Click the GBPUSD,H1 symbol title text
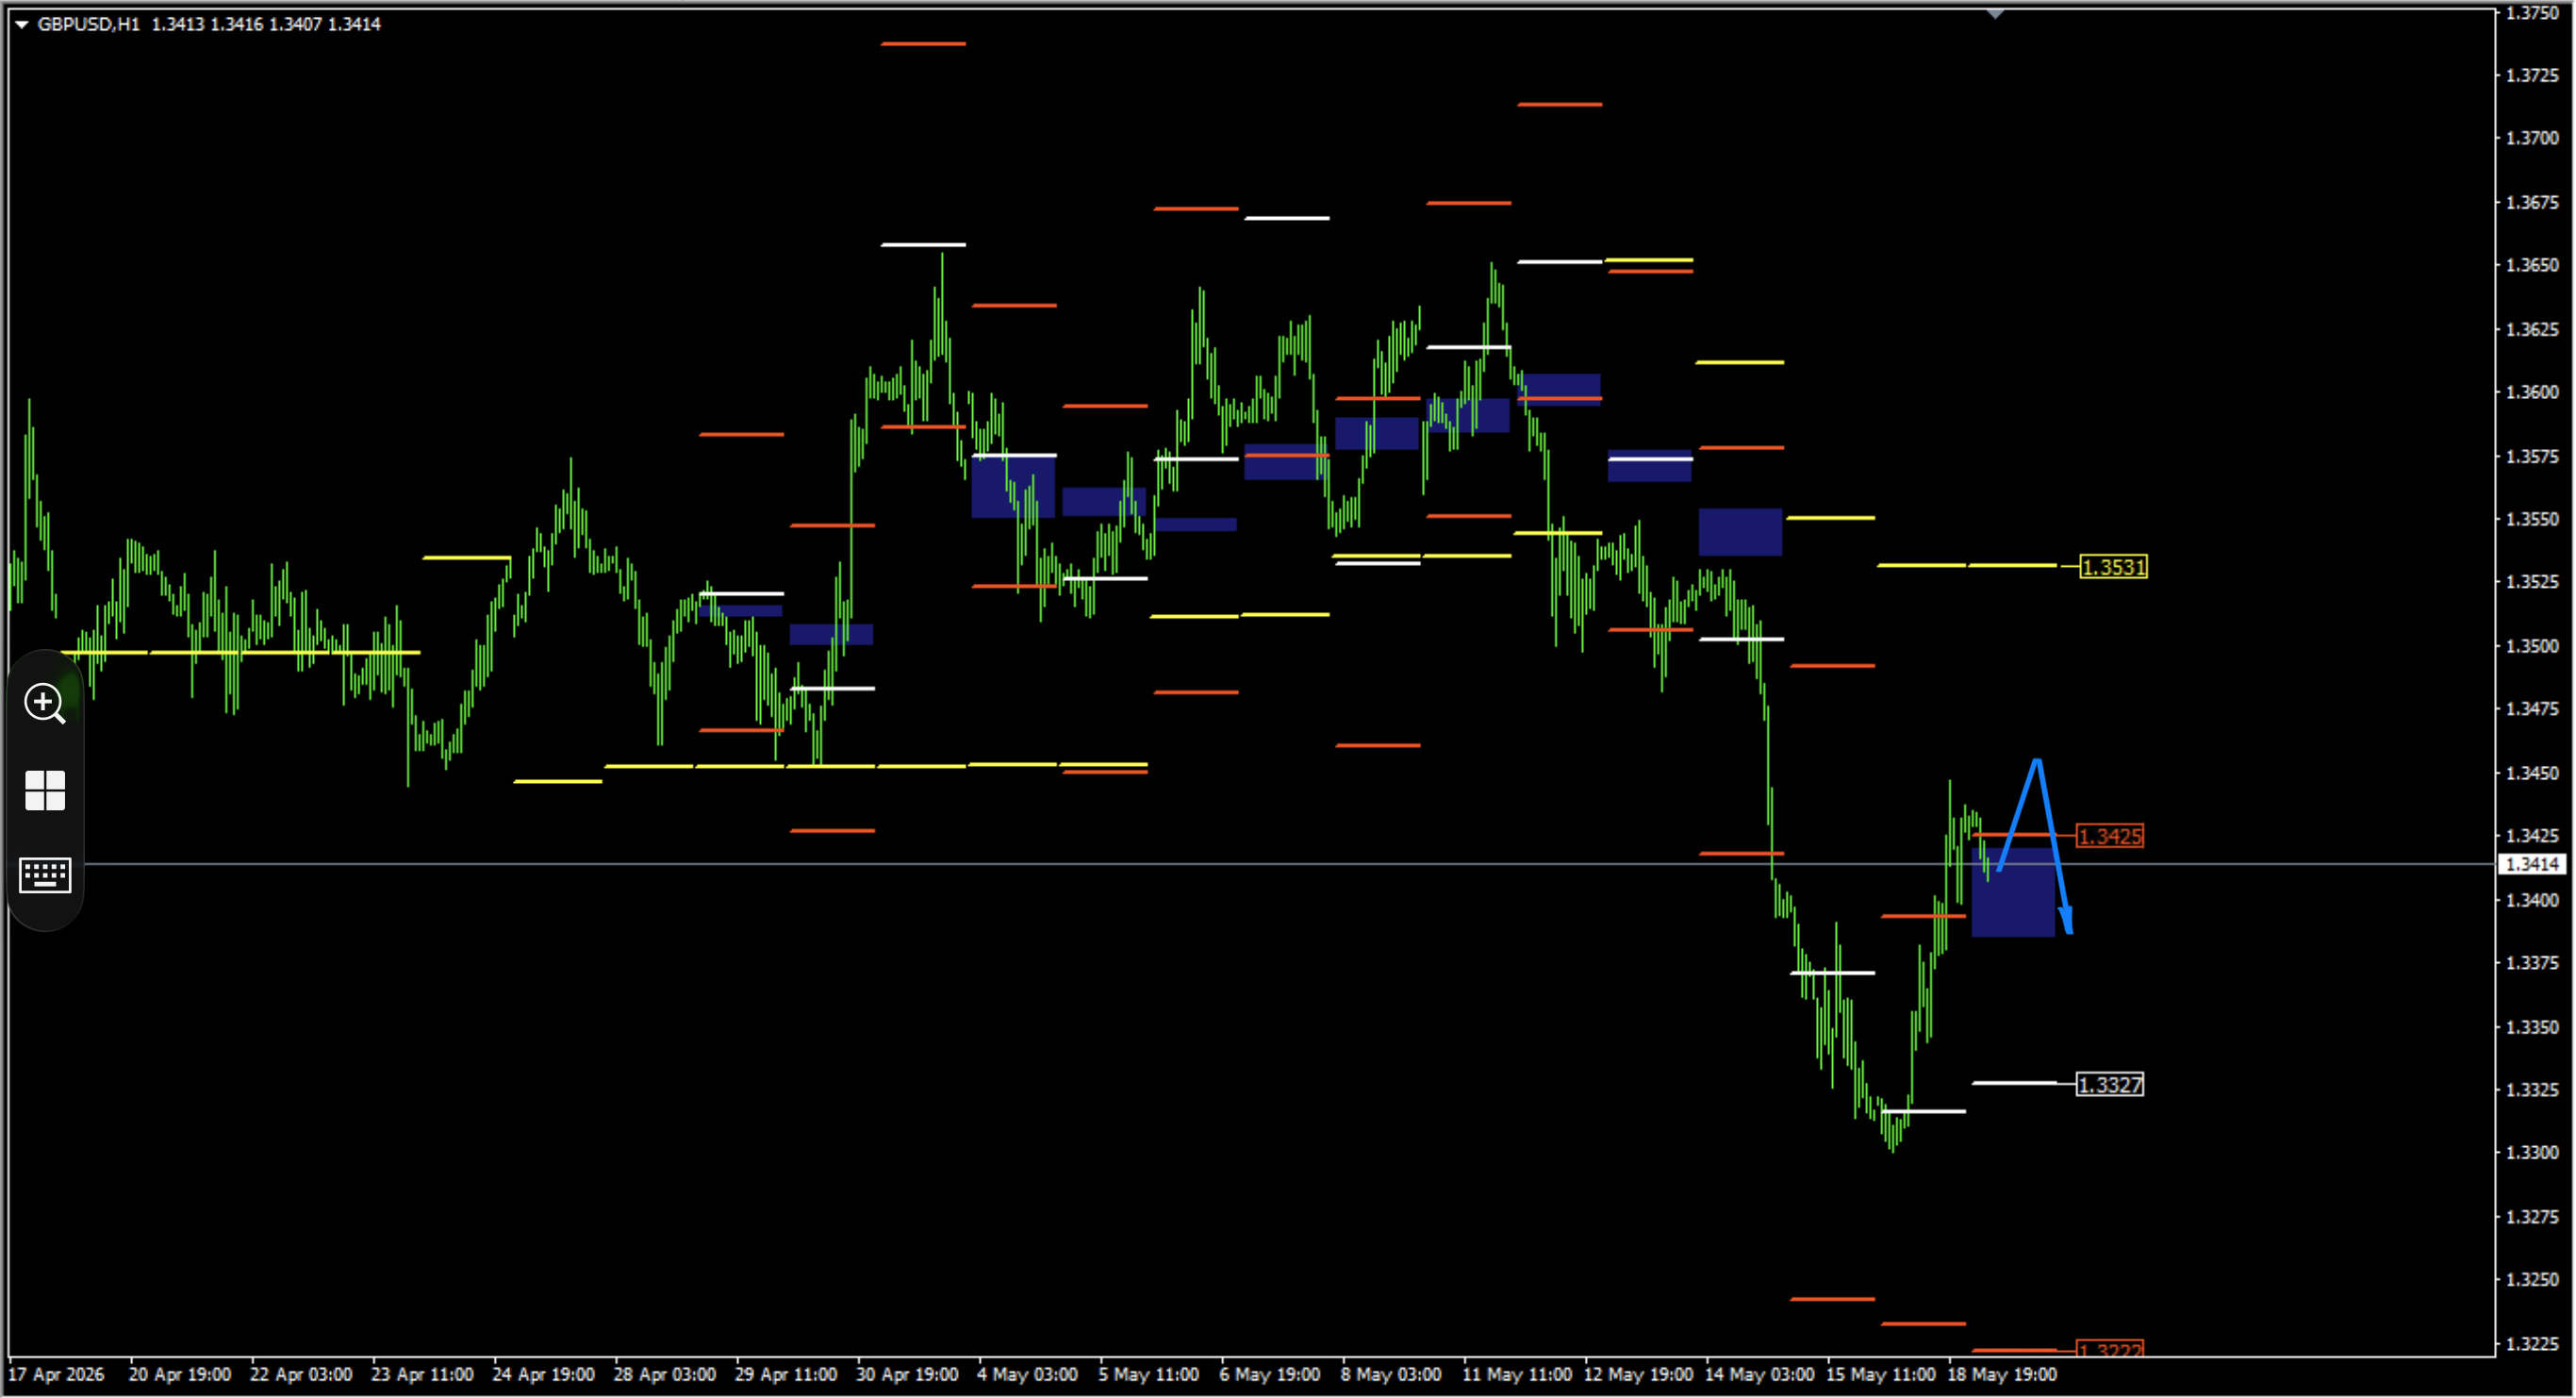2576x1398 pixels. point(88,24)
